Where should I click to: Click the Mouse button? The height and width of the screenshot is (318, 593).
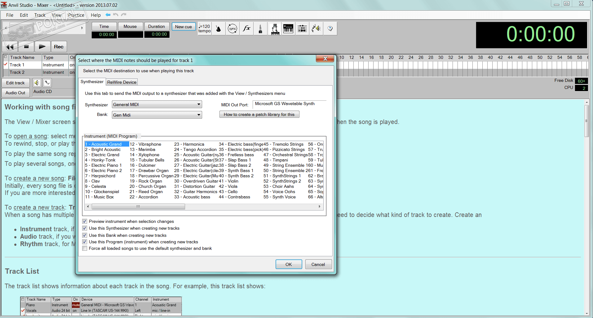[130, 26]
